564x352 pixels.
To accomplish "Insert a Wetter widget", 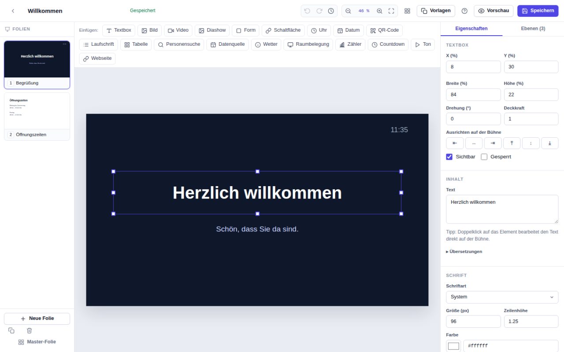I will [x=266, y=44].
